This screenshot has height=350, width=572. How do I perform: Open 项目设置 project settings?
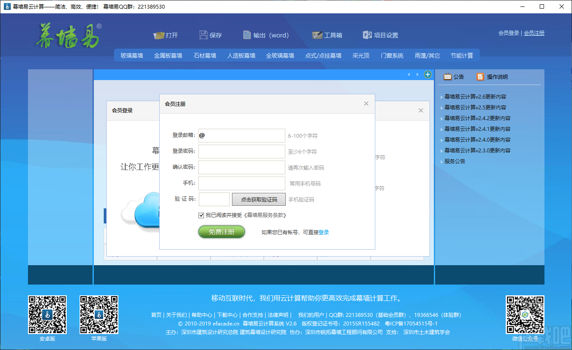[380, 35]
